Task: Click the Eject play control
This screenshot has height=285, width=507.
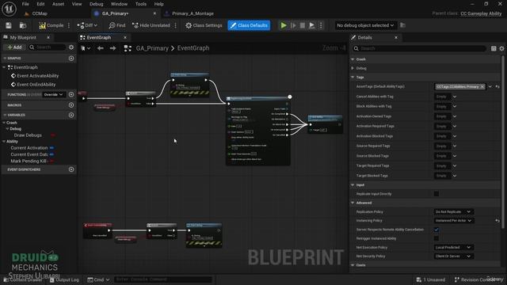Action: [311, 25]
